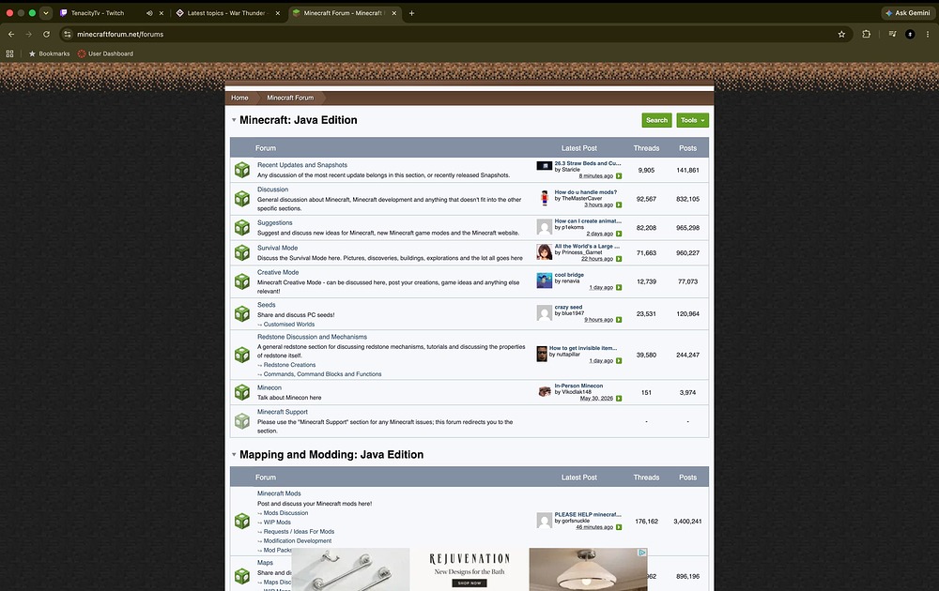Open Princess_Garnet's avatar in Survival Mode row

point(545,251)
